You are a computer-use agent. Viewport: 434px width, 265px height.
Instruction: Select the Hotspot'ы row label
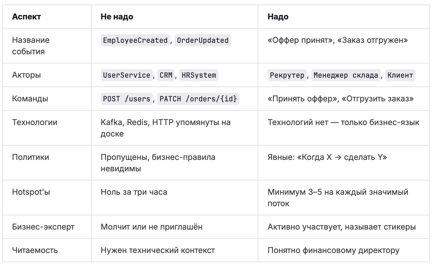coord(31,192)
